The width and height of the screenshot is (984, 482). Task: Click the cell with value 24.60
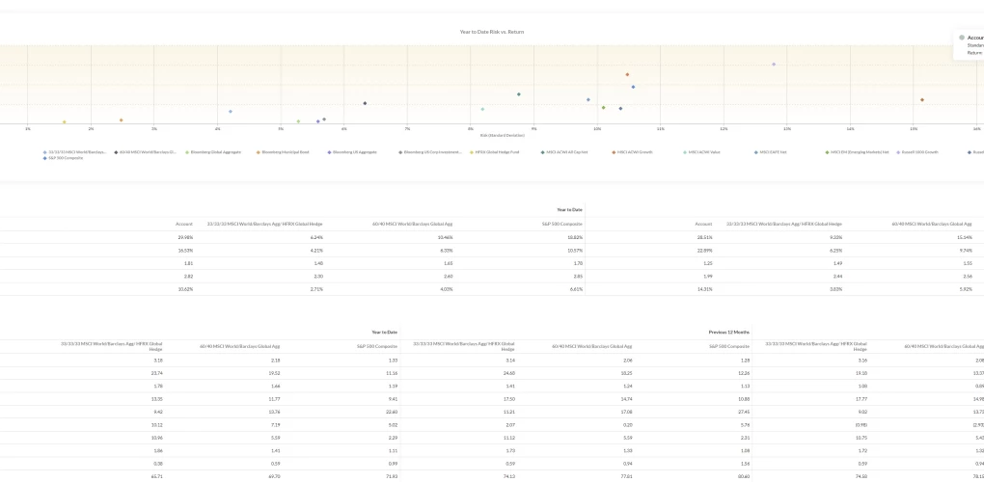(x=509, y=373)
